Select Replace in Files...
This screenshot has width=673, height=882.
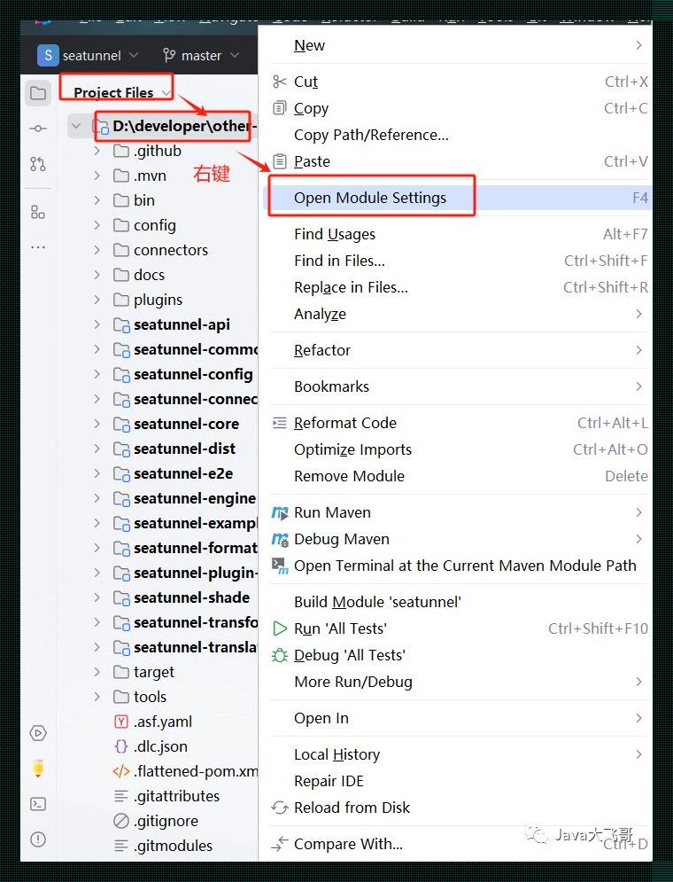point(457,287)
